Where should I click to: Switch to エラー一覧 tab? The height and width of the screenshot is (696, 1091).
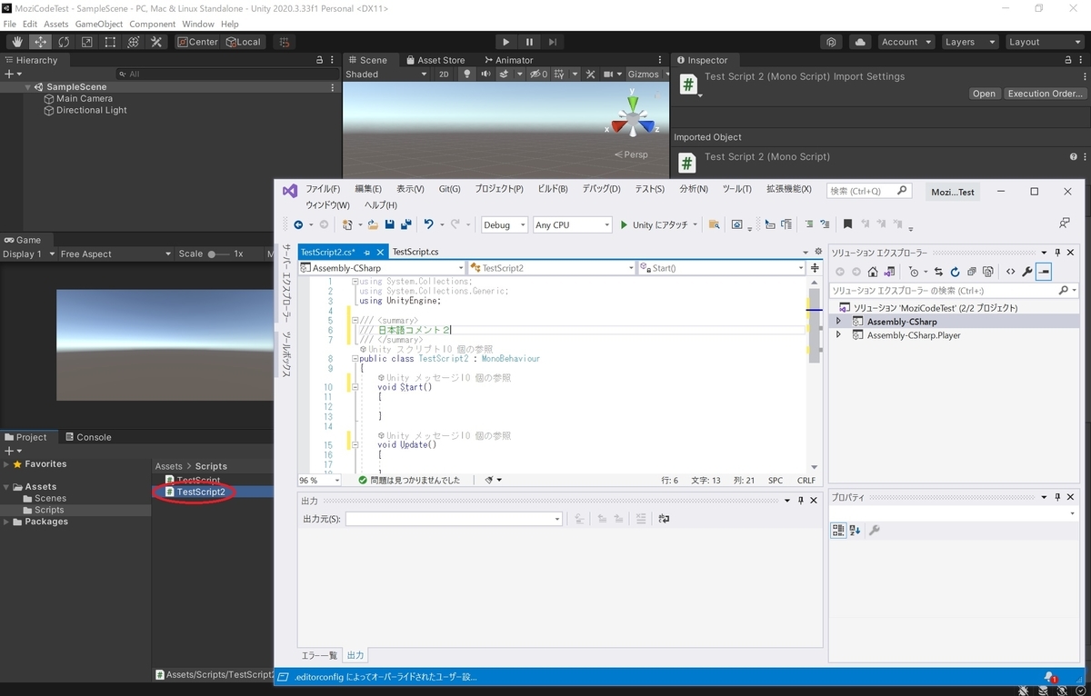pyautogui.click(x=319, y=655)
